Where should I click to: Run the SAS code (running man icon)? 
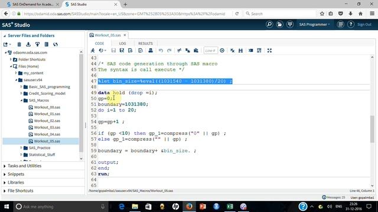click(x=93, y=51)
